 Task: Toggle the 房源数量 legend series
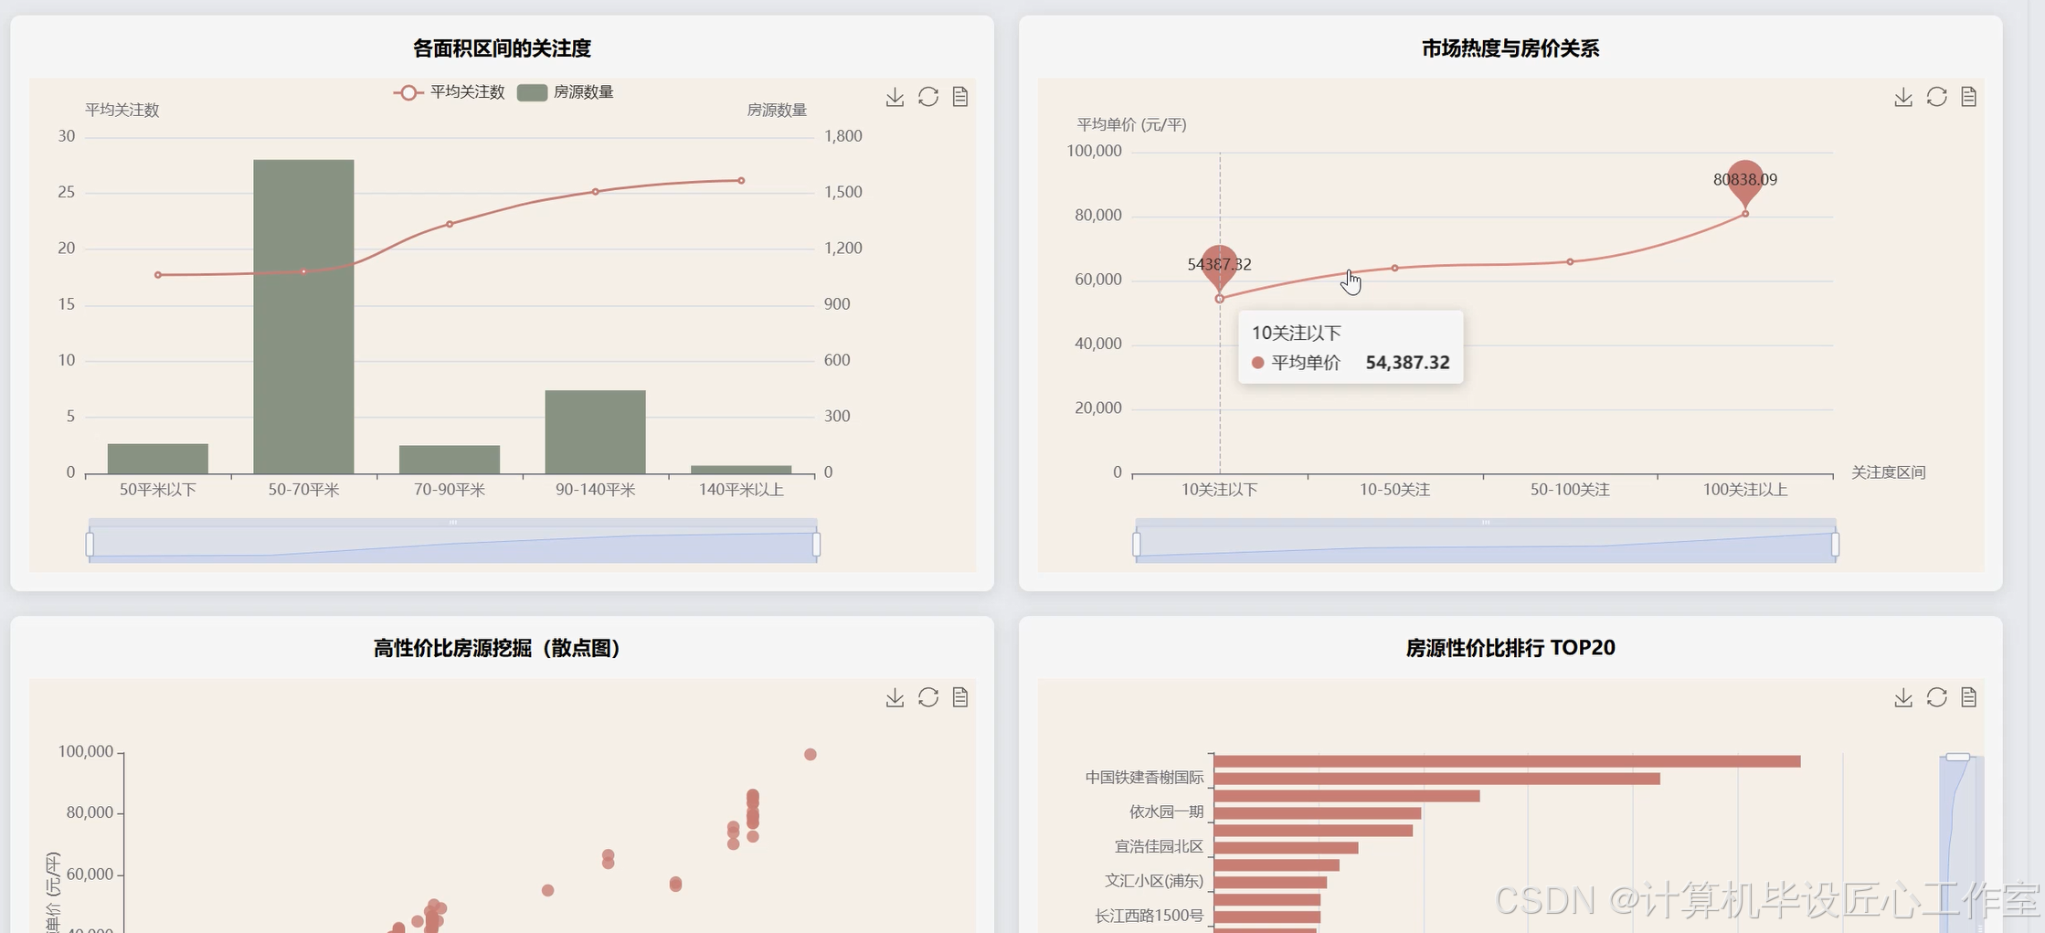point(565,92)
